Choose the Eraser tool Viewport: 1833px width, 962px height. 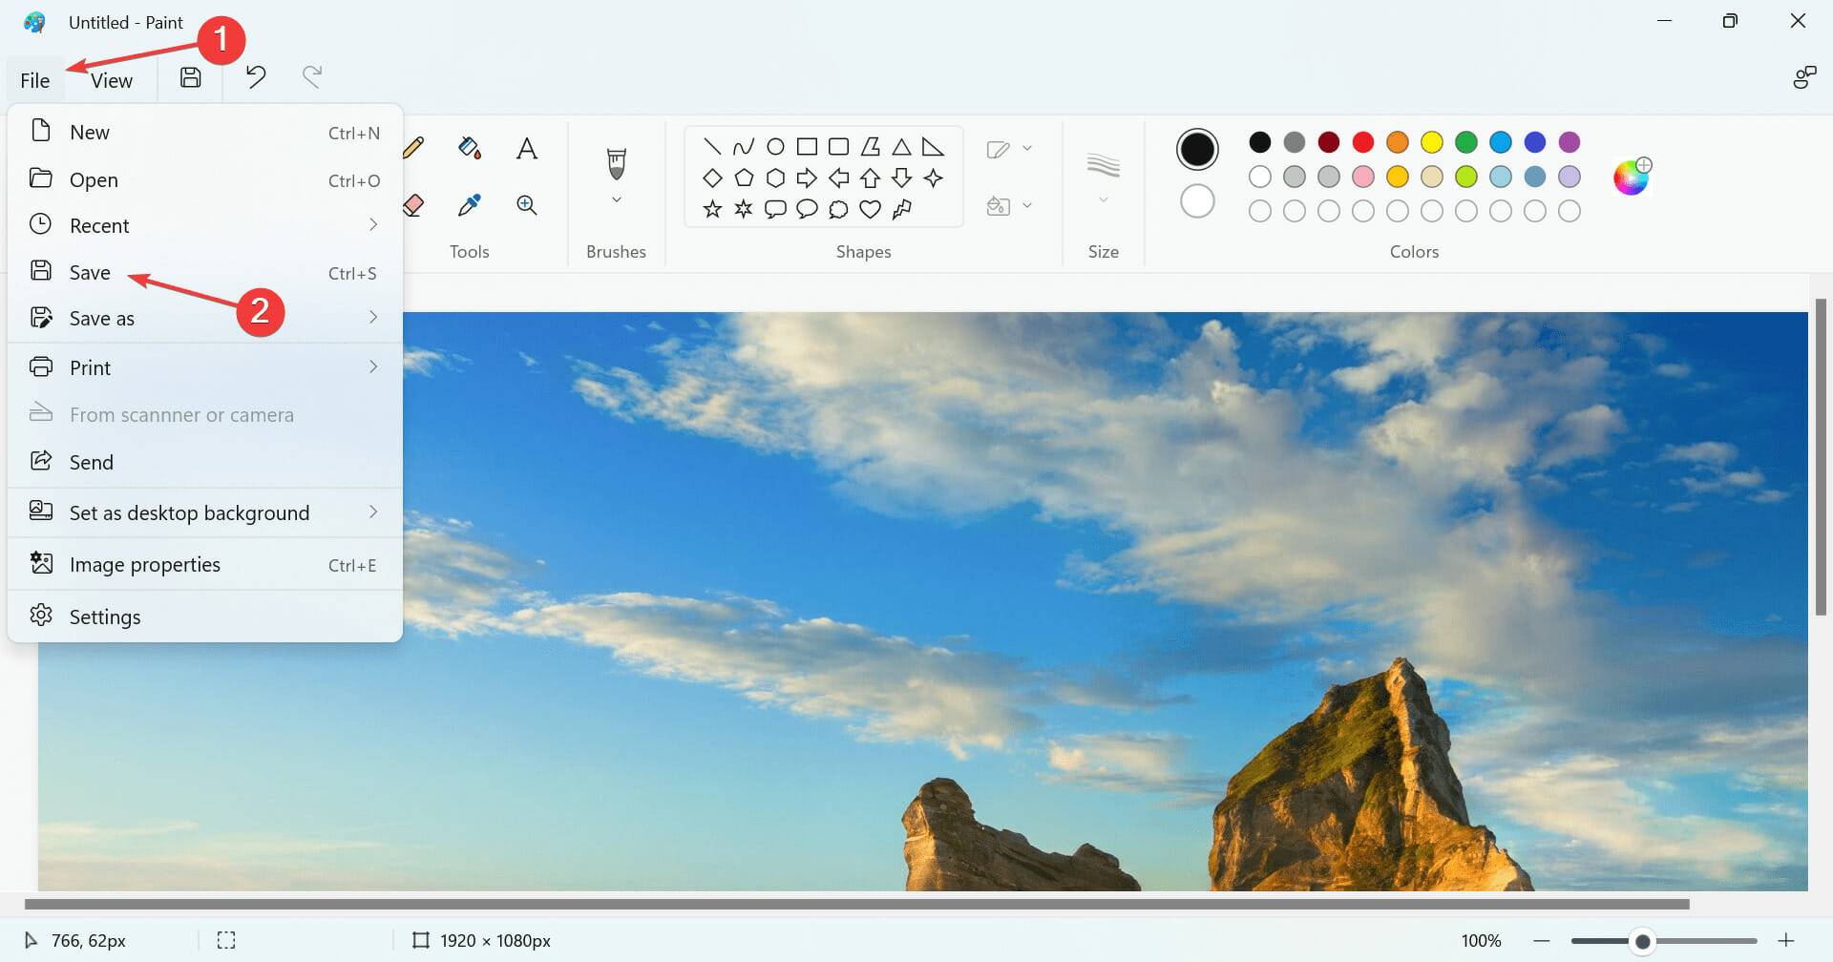(413, 205)
